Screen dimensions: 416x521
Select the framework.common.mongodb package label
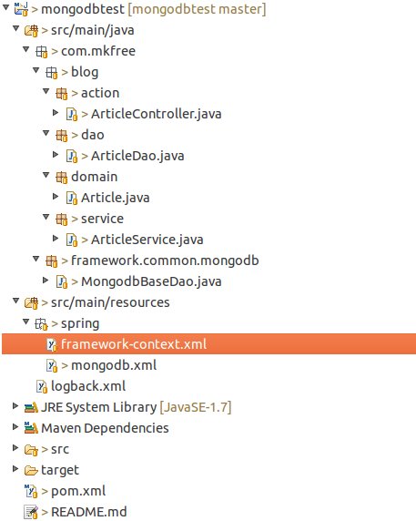click(165, 260)
